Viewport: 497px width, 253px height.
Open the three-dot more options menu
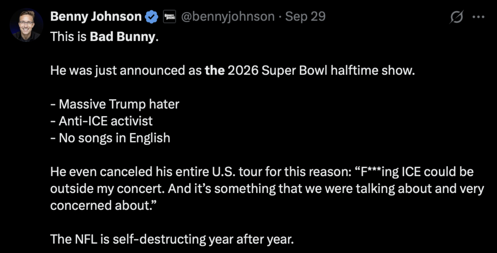(x=478, y=17)
